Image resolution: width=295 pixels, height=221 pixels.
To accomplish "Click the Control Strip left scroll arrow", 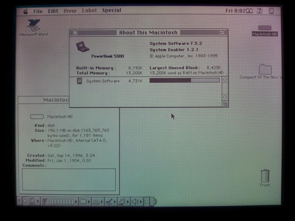I will pos(25,201).
